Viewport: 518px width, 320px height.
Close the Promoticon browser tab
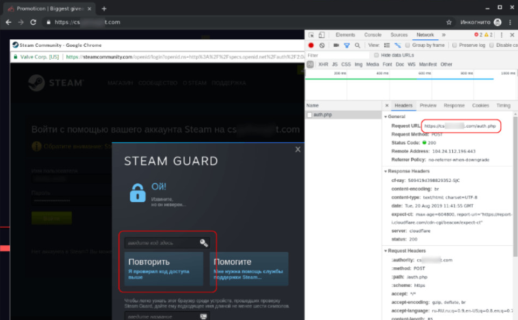point(89,9)
